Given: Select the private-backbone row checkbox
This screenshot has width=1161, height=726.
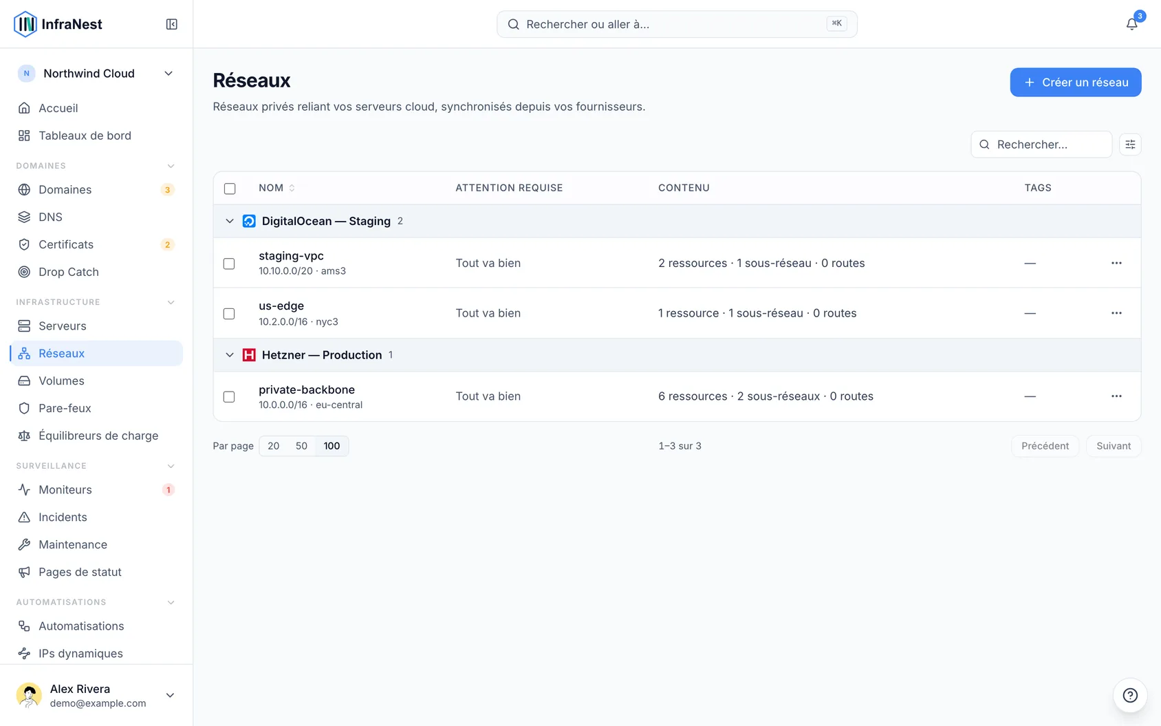Looking at the screenshot, I should [229, 397].
